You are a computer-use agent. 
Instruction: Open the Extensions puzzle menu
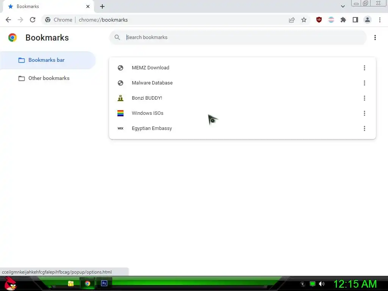click(x=343, y=20)
